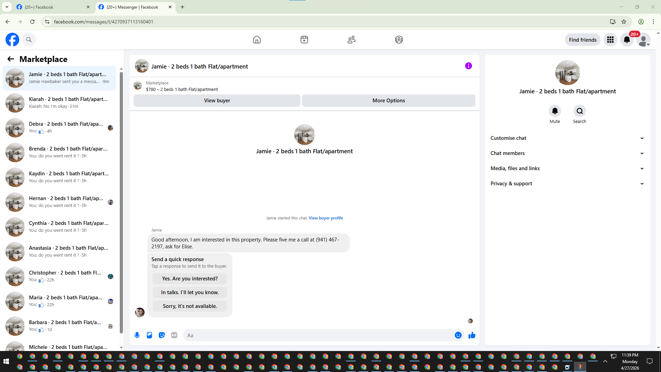Open a new browser tab

[182, 7]
